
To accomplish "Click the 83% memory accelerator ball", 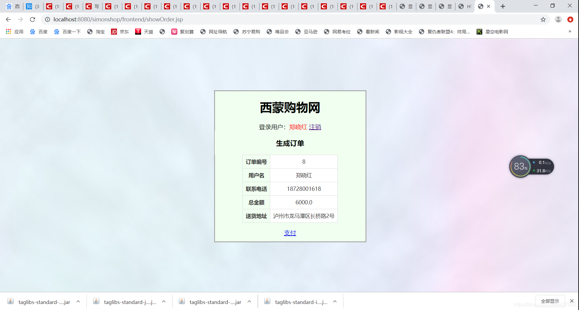I will click(520, 166).
